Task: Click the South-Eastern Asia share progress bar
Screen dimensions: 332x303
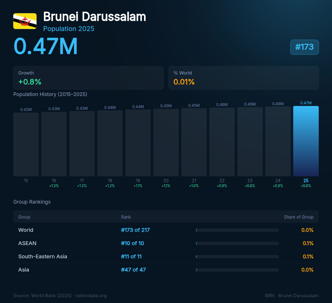Action: click(237, 257)
